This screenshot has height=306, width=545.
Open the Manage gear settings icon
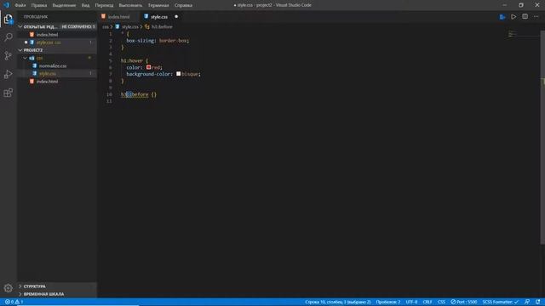point(8,288)
